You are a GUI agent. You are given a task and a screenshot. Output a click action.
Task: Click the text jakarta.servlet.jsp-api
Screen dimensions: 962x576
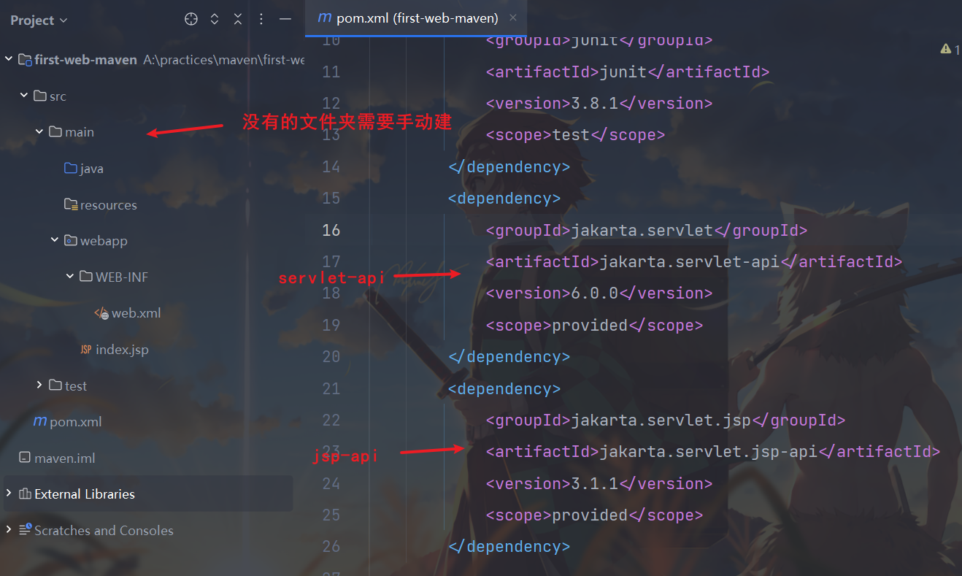click(708, 451)
